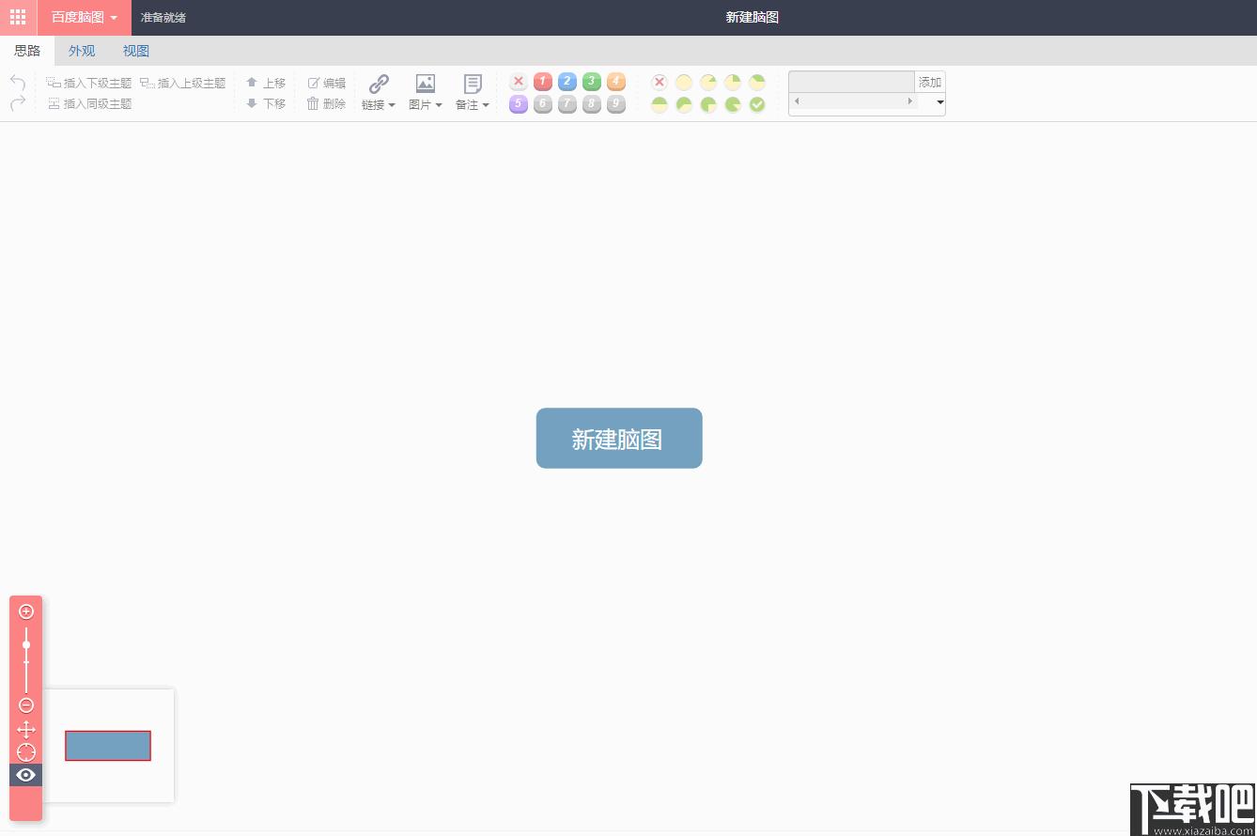Set progress to three-eighths pie icon
1257x836 pixels.
[757, 83]
